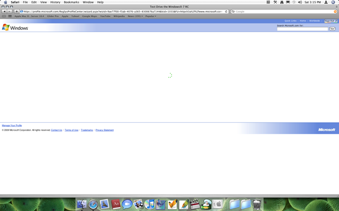Screen dimensions: 339x211
Task: Click the orange snapback icon in search field
Action: [x=335, y=12]
